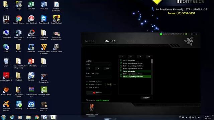Image resolution: width=214 pixels, height=120 pixels.
Task: Select the mouse device thumbnail at bottom
Action: (92, 108)
